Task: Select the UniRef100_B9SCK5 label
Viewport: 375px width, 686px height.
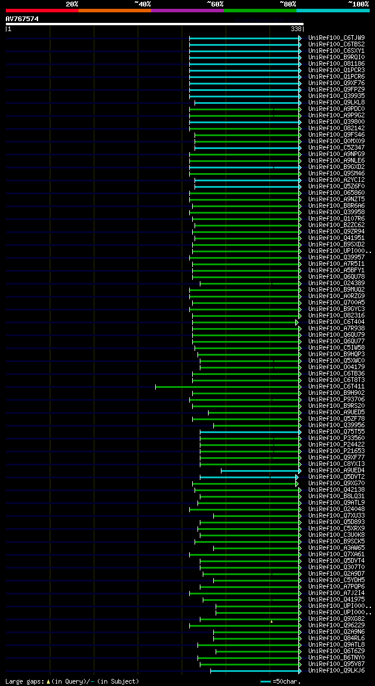Action: coord(336,541)
